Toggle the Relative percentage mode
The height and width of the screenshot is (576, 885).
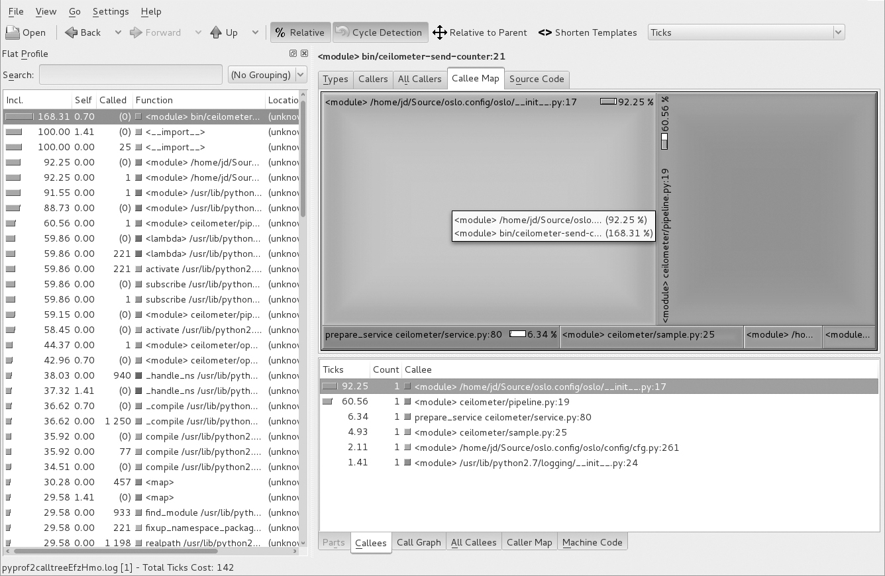click(299, 32)
